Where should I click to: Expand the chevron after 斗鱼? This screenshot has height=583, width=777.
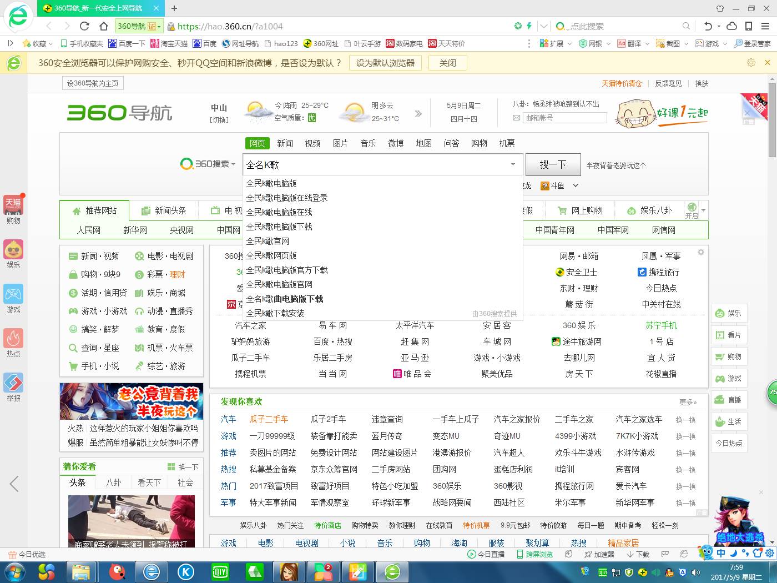click(x=576, y=185)
